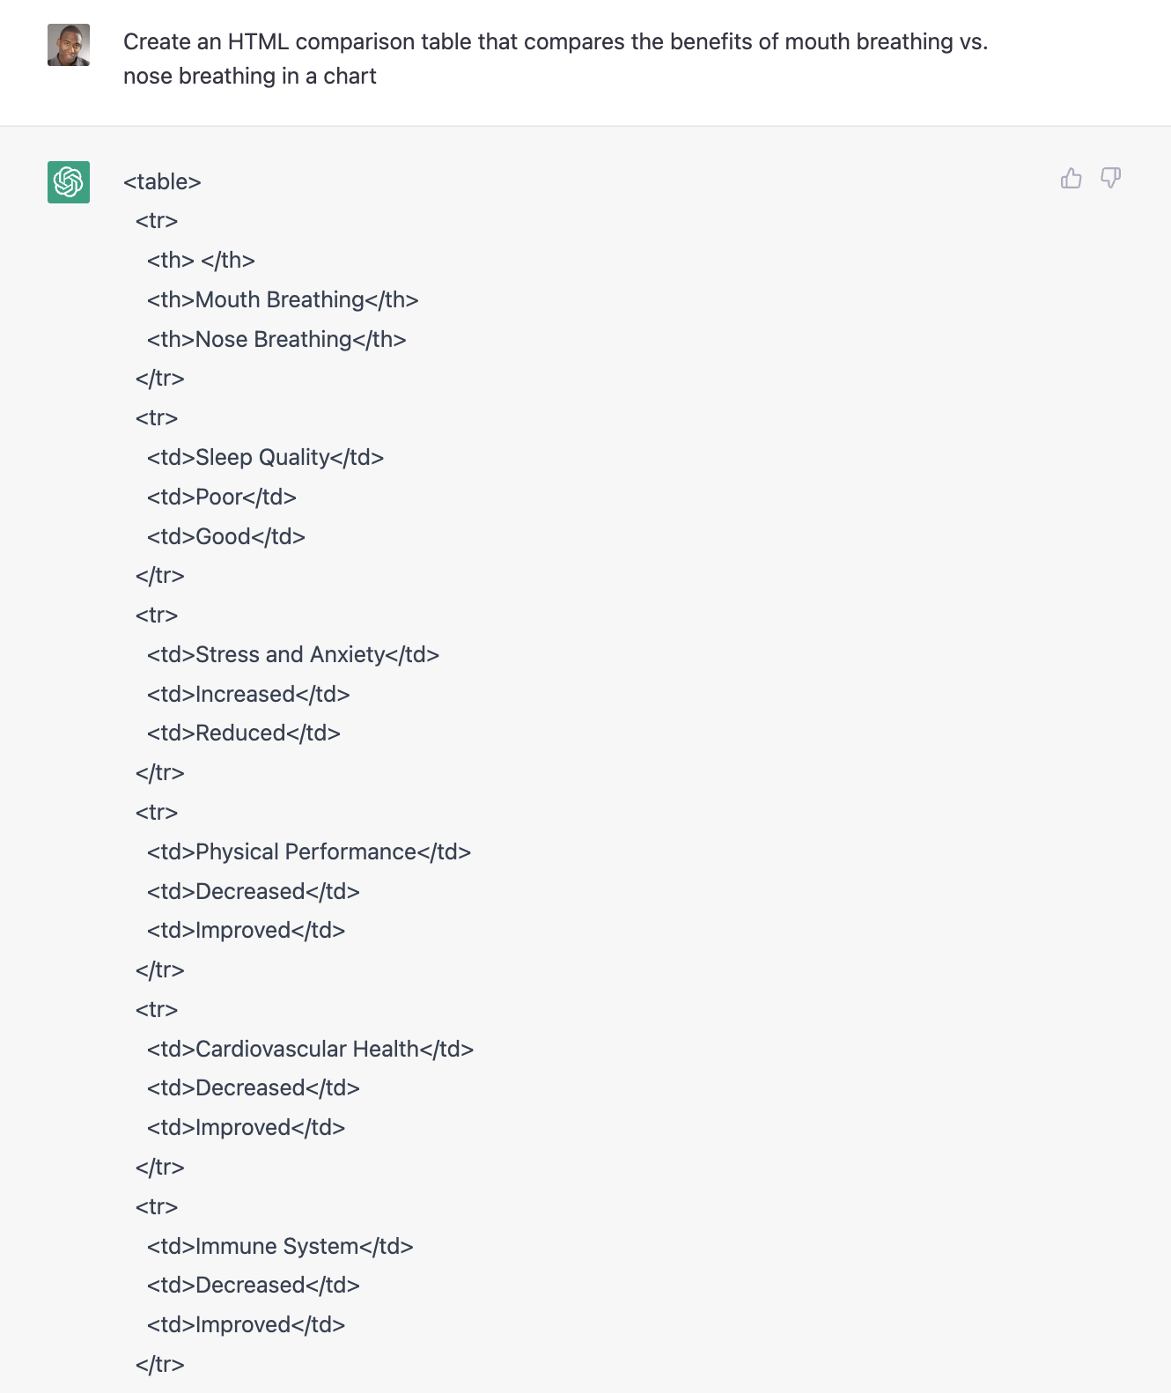
Task: Click the Nose Breathing header line
Action: [x=276, y=340]
